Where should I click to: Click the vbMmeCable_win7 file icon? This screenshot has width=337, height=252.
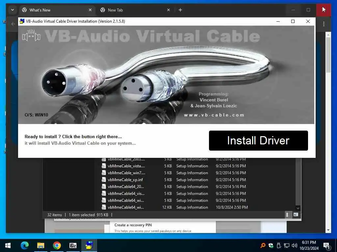(x=104, y=173)
